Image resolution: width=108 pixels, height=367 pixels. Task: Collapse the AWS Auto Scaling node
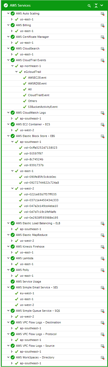pos(8,13)
